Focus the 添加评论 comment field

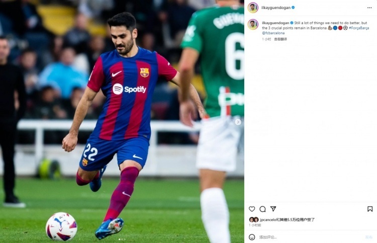pos(310,237)
